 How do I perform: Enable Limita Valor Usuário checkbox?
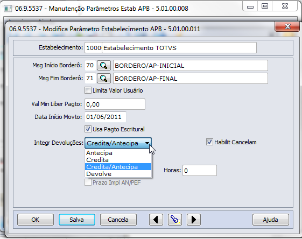pos(88,90)
